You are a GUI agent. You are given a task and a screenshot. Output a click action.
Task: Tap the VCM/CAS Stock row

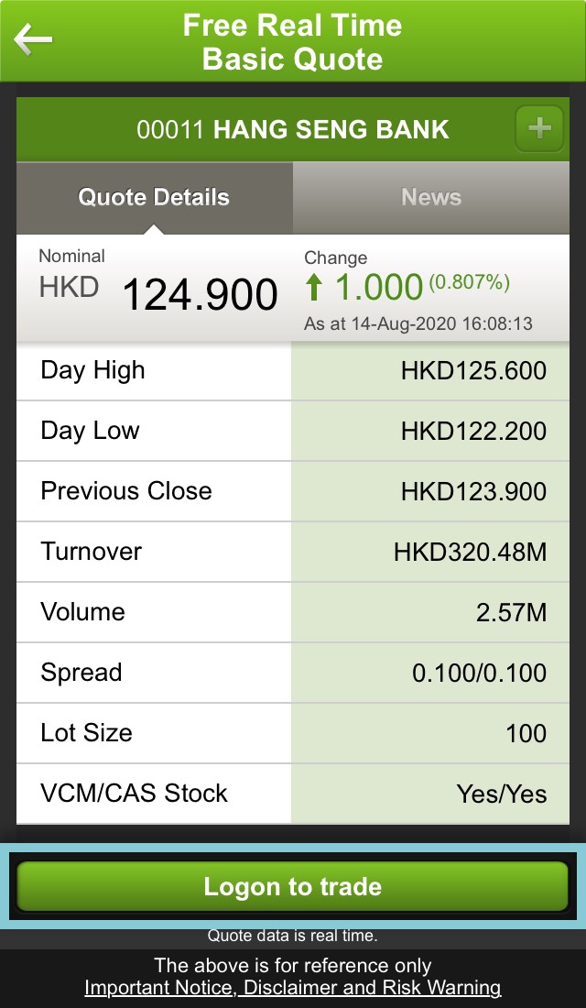(x=293, y=794)
